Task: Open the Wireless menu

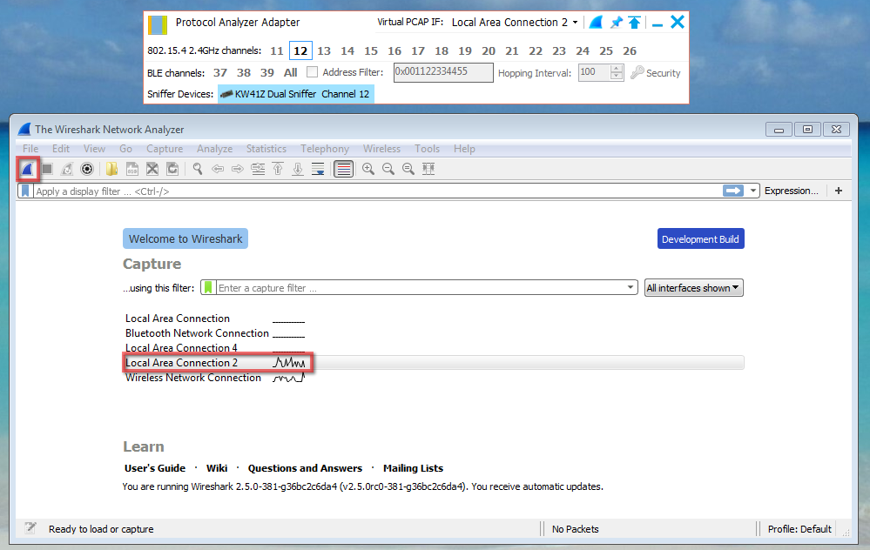Action: point(381,149)
